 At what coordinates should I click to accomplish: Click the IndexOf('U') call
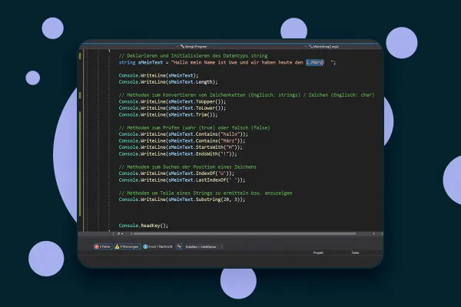coord(212,173)
